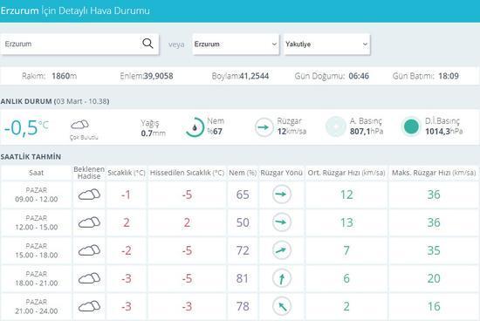The image size is (480, 321).
Task: Click the Rüzgar Yönü column header
Action: 281,173
